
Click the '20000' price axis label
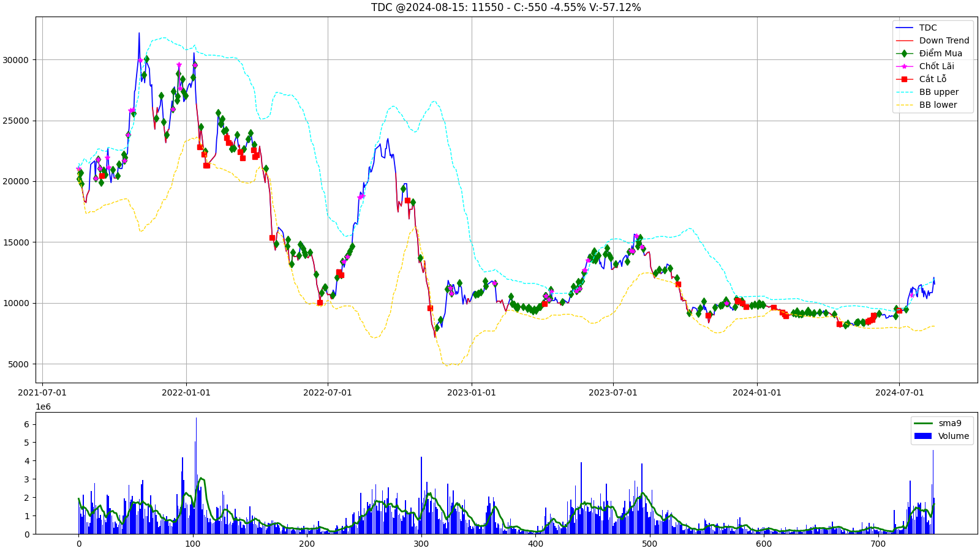pyautogui.click(x=16, y=181)
